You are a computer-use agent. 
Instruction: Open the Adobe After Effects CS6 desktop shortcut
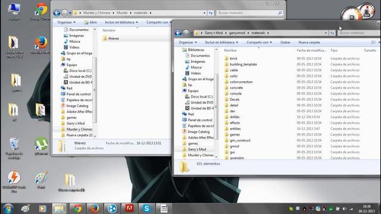point(14,47)
